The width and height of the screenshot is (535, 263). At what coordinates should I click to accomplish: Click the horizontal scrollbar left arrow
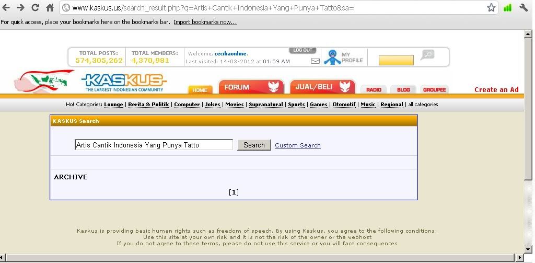pos(3,258)
